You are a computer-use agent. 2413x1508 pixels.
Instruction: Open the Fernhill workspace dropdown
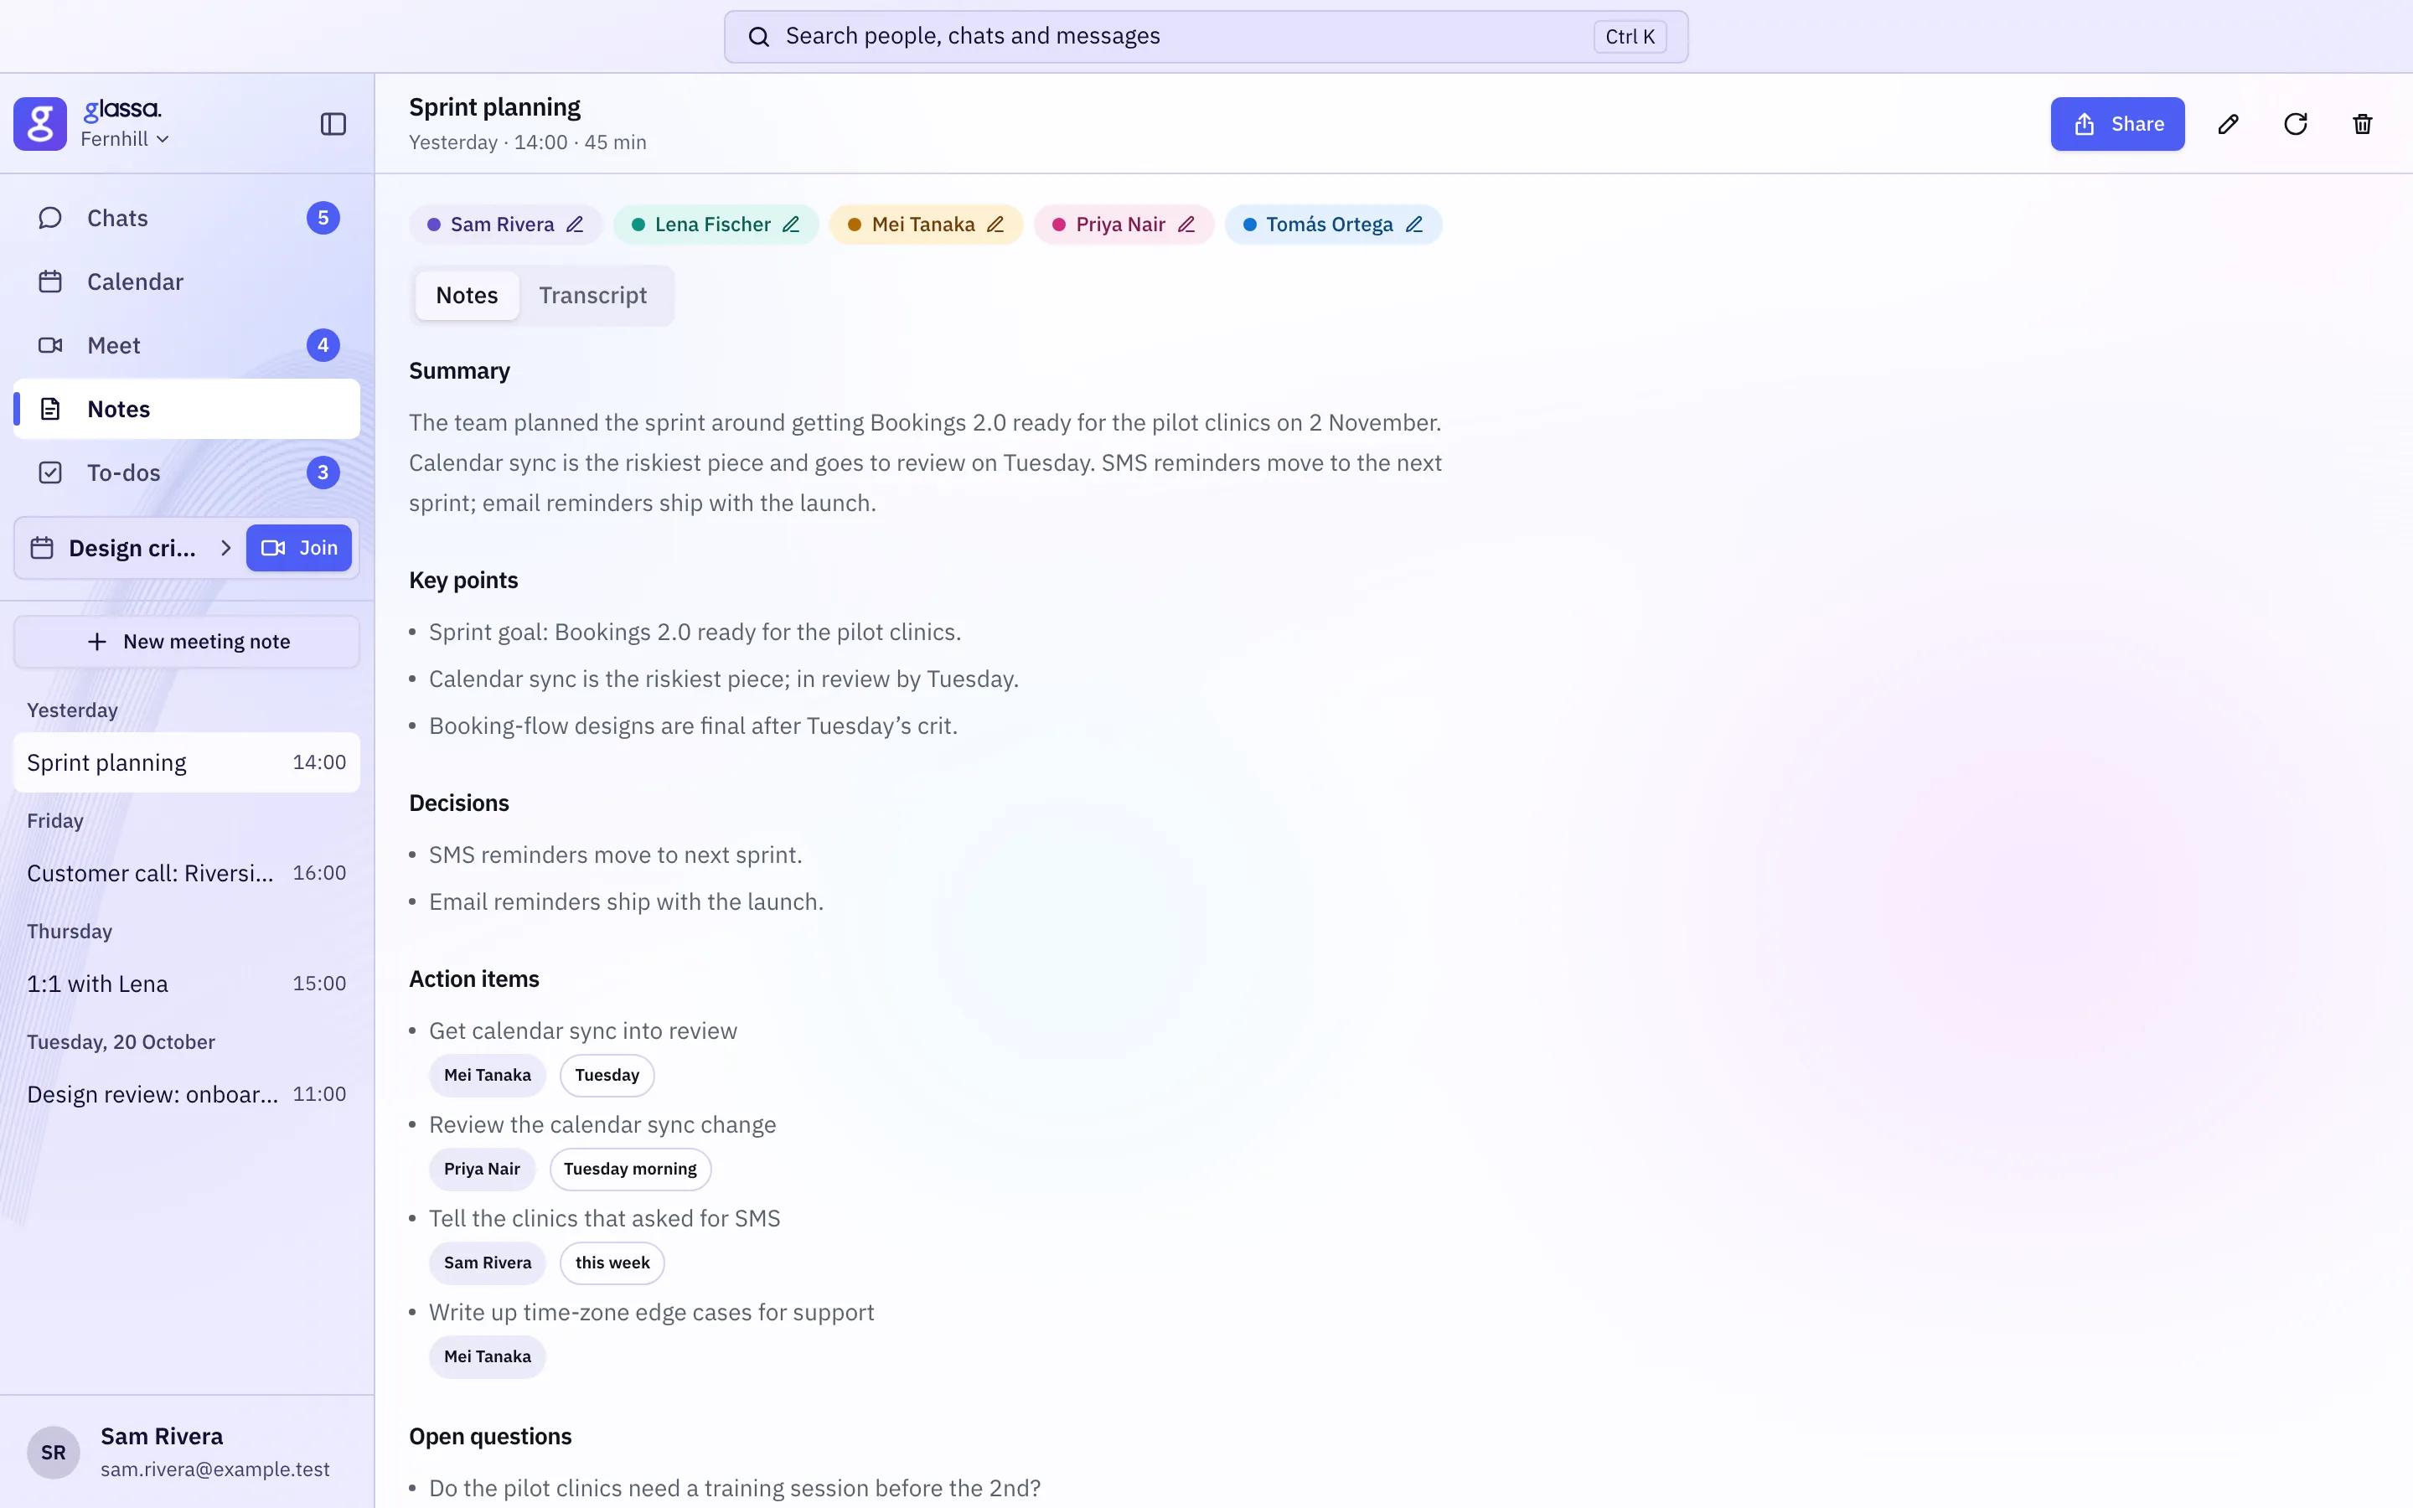pyautogui.click(x=125, y=140)
